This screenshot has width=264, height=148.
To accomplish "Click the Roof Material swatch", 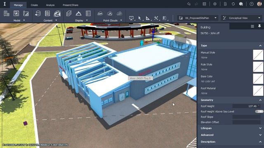I will (258, 90).
